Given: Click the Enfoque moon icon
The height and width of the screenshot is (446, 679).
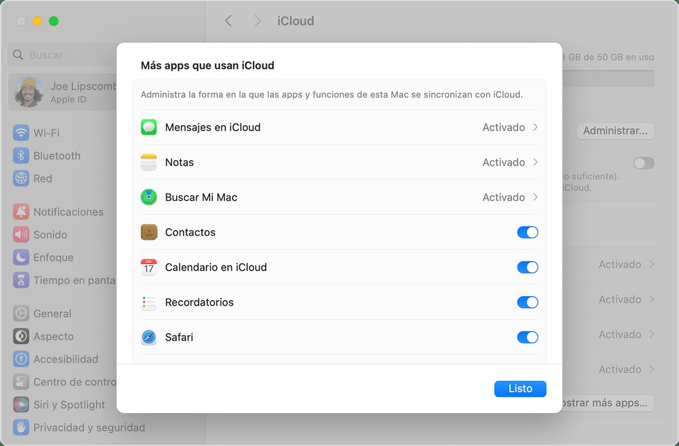Looking at the screenshot, I should (x=21, y=257).
